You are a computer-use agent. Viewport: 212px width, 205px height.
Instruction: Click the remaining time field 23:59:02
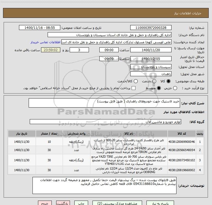tap(51, 50)
